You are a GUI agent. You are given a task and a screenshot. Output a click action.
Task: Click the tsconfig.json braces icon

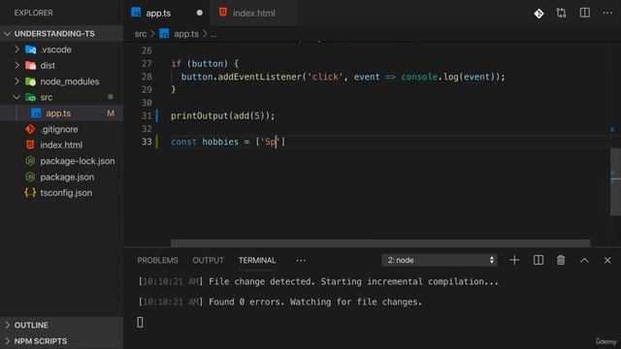[30, 193]
